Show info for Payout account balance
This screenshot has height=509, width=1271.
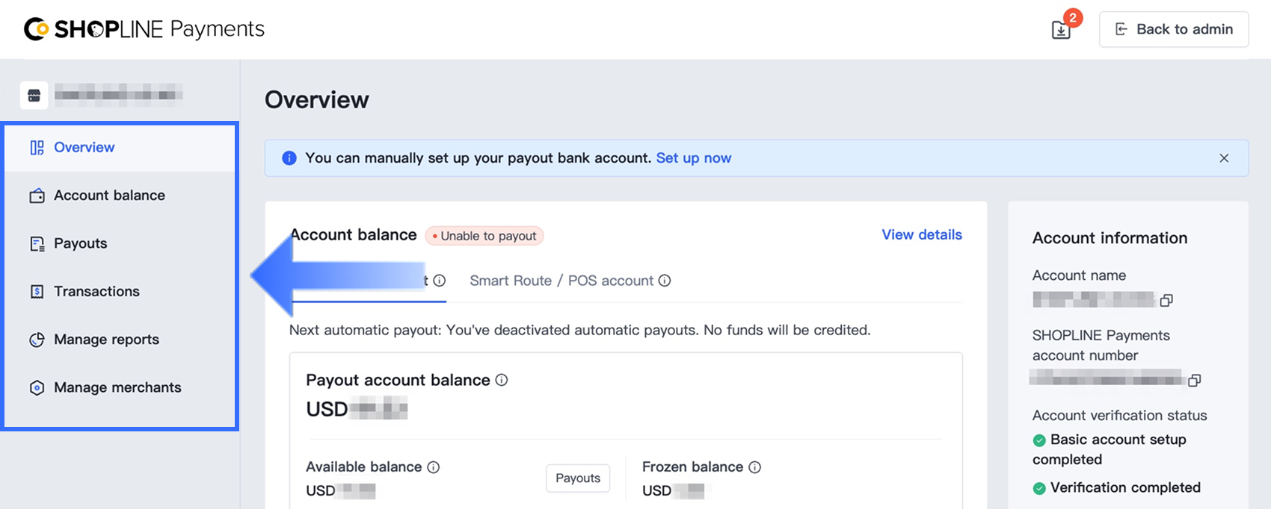click(x=502, y=380)
